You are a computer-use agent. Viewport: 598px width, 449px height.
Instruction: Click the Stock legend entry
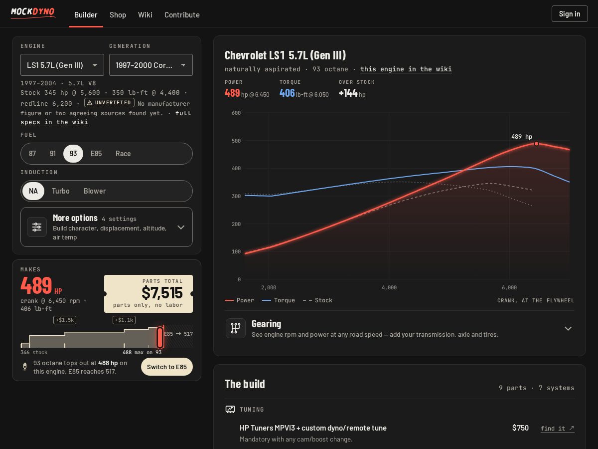[317, 300]
